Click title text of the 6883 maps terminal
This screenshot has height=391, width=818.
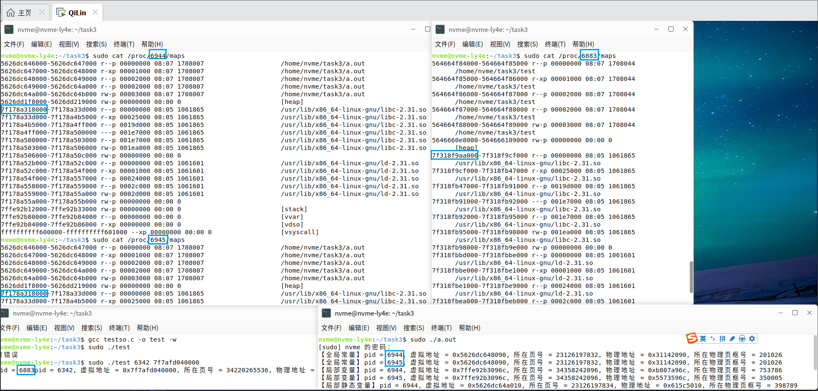point(488,29)
